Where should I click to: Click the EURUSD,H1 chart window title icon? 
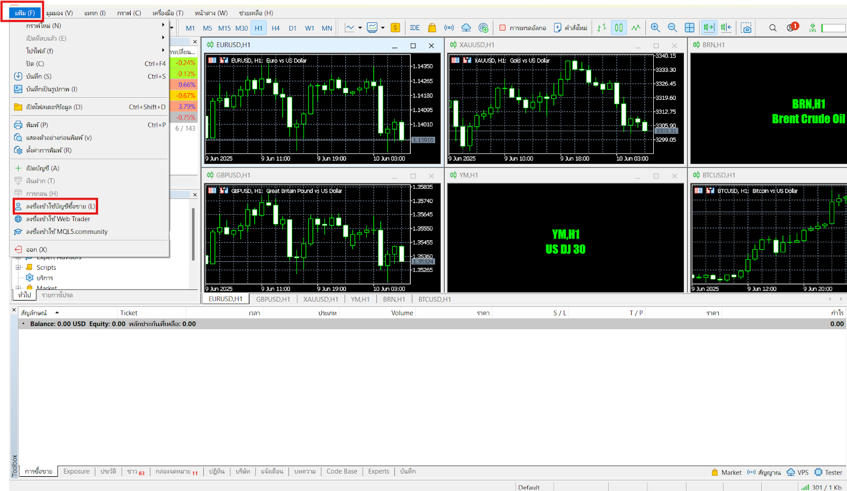tap(210, 45)
